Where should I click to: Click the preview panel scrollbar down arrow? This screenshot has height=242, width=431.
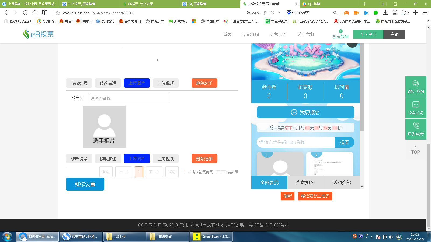[x=362, y=187]
